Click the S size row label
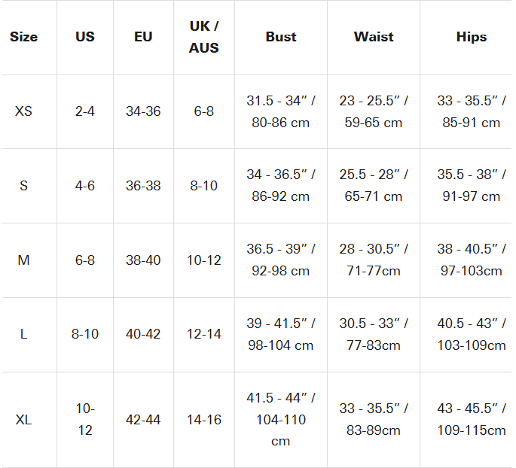This screenshot has width=516, height=468. coord(23,186)
